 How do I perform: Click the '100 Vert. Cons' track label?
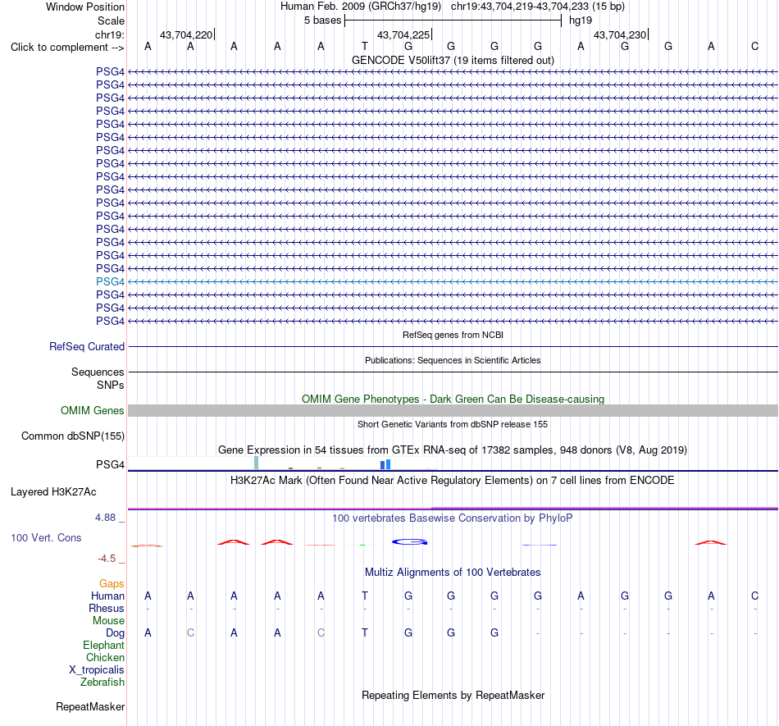[46, 537]
